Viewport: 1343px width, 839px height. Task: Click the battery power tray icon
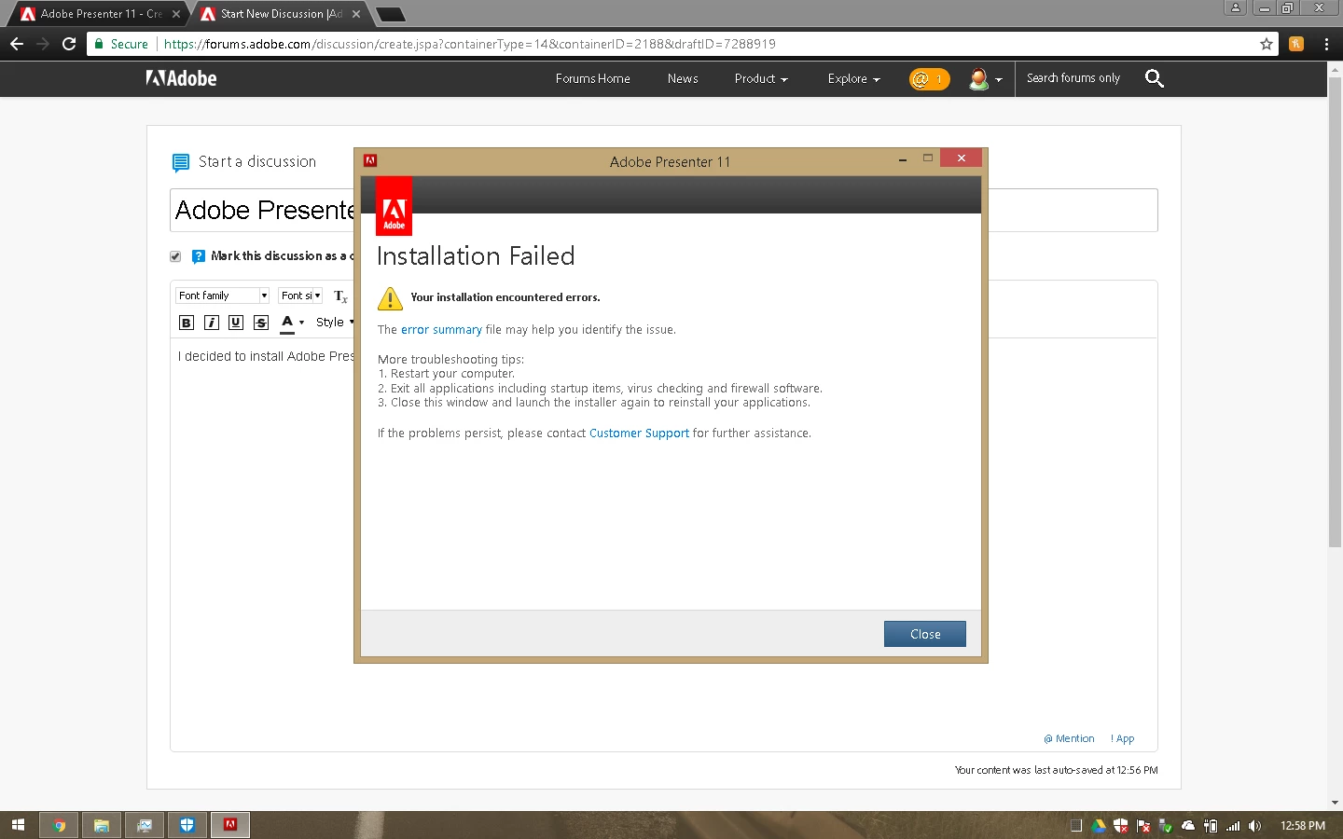pyautogui.click(x=1211, y=826)
